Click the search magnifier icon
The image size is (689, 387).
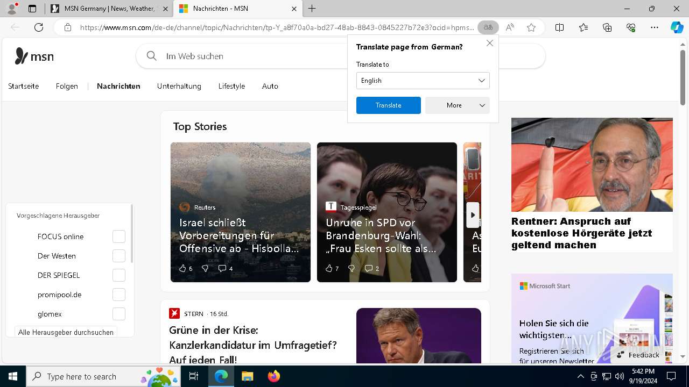click(x=152, y=56)
